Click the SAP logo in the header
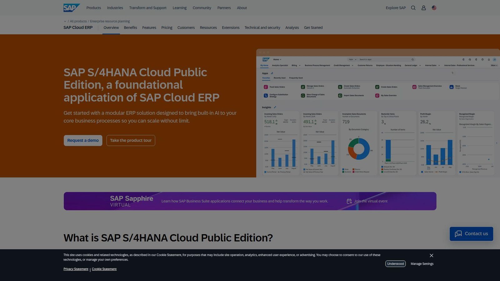Screen dimensions: 500x281 72,8
